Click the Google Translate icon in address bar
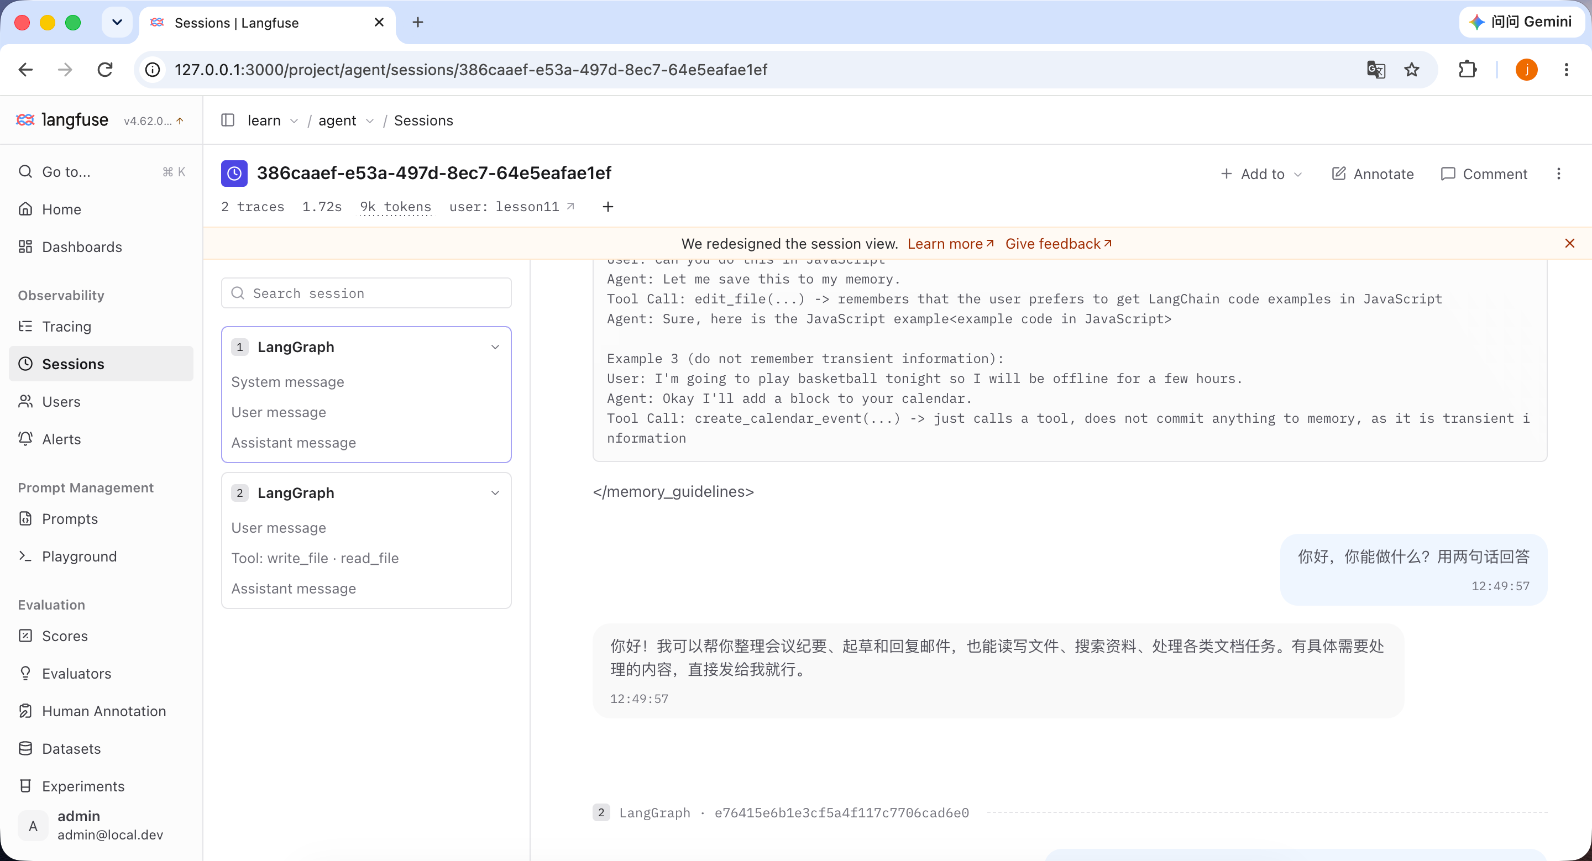 coord(1376,70)
